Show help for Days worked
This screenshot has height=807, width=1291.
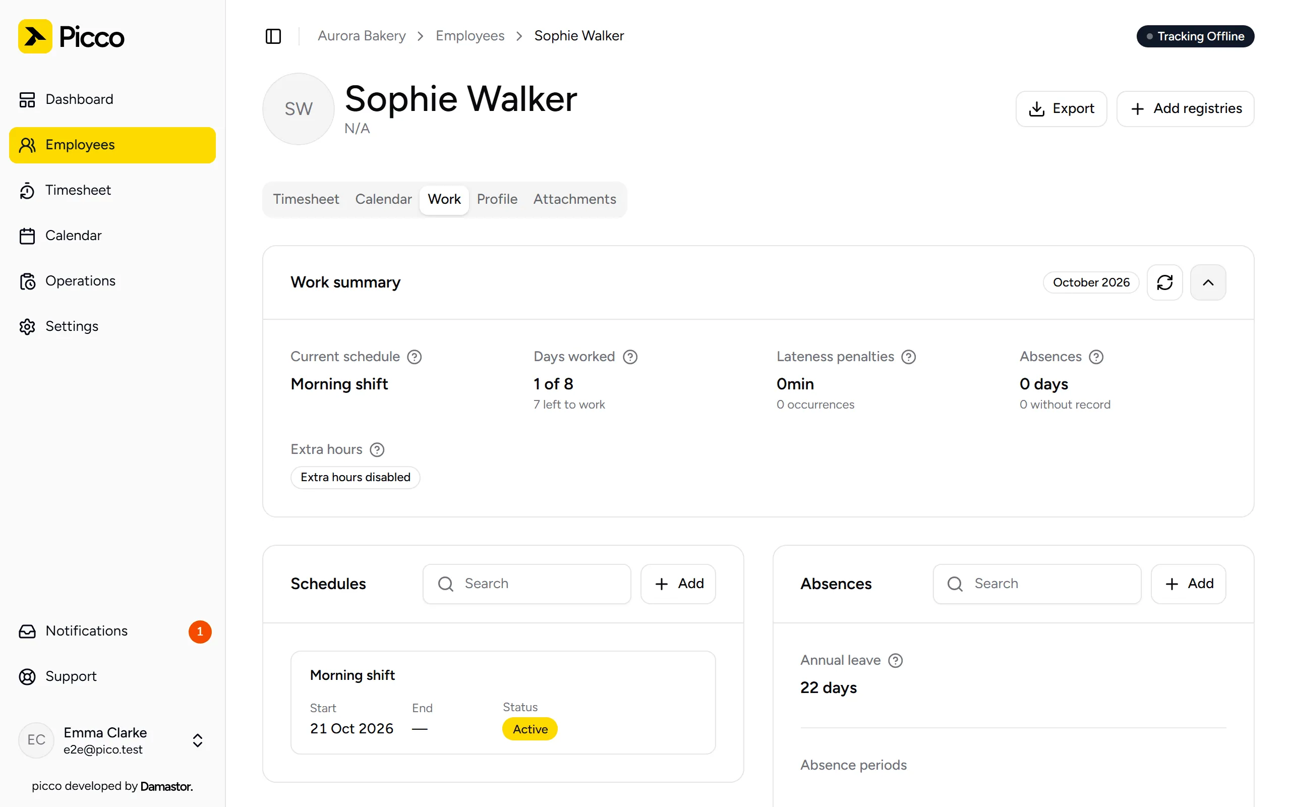pyautogui.click(x=630, y=357)
